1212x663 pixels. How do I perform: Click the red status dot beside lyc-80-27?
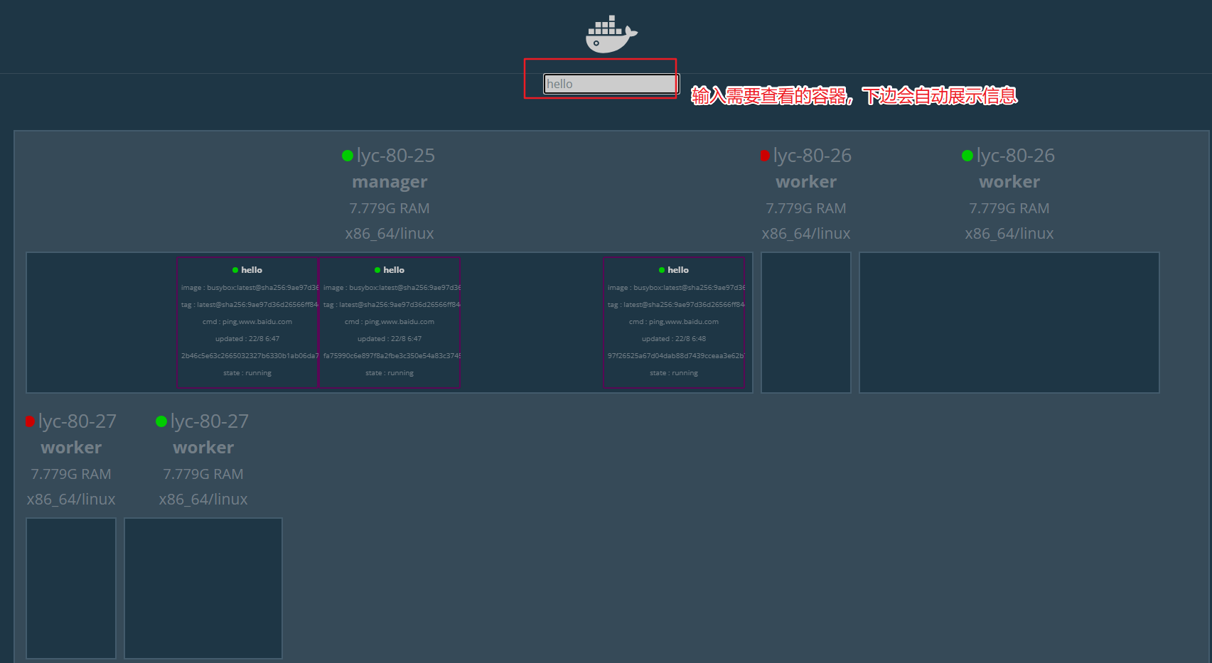click(x=30, y=421)
